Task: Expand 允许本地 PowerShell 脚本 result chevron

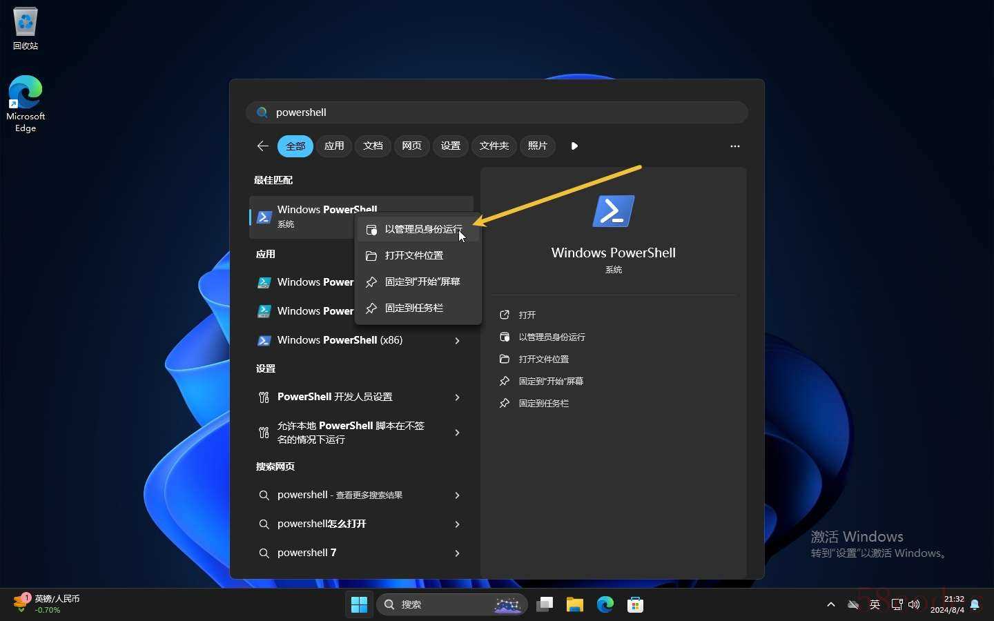Action: click(x=457, y=433)
